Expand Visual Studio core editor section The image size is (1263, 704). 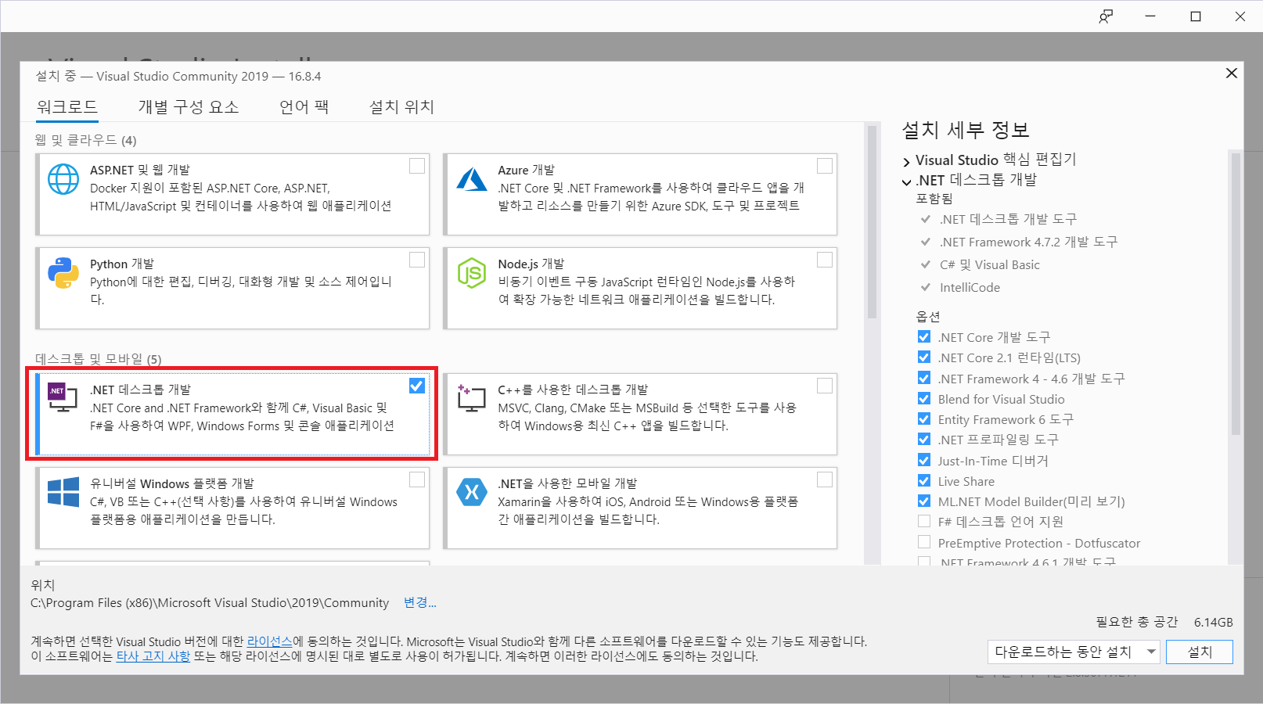tap(907, 161)
